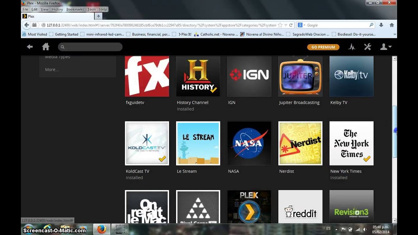Click the URL address bar
This screenshot has width=418, height=235.
click(161, 25)
